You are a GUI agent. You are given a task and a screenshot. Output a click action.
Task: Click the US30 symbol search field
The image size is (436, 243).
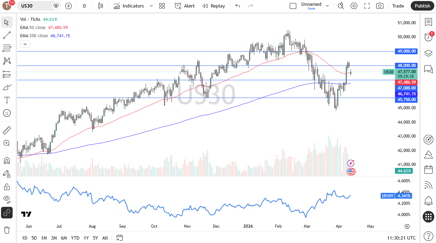click(x=39, y=6)
